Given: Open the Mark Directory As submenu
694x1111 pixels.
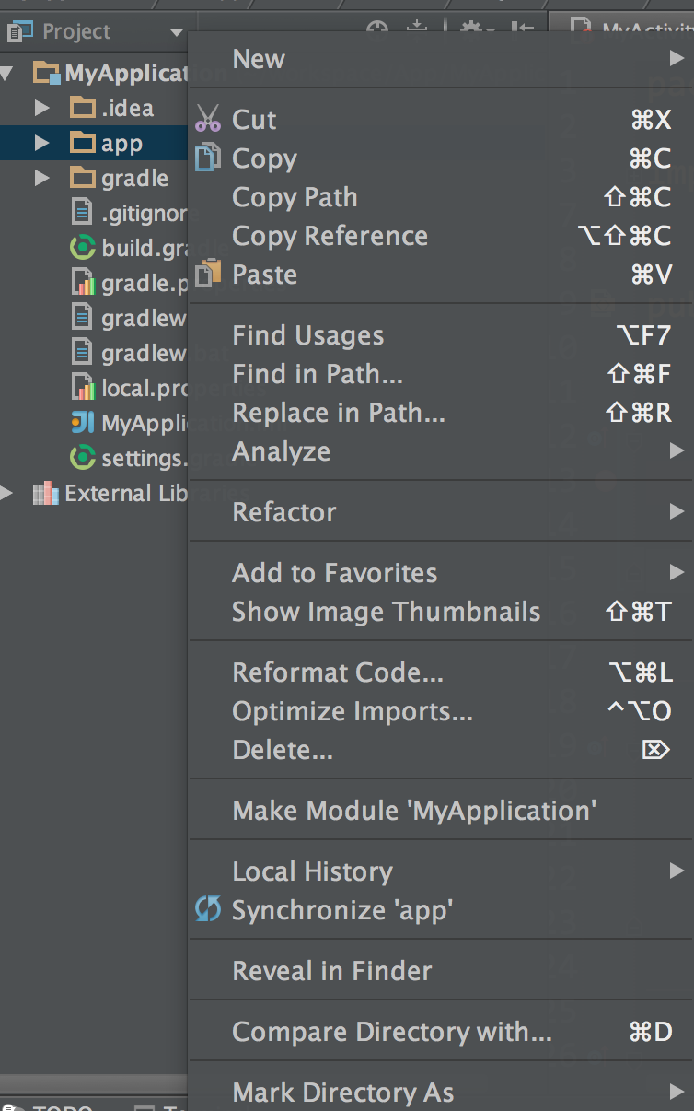Looking at the screenshot, I should (442, 1093).
